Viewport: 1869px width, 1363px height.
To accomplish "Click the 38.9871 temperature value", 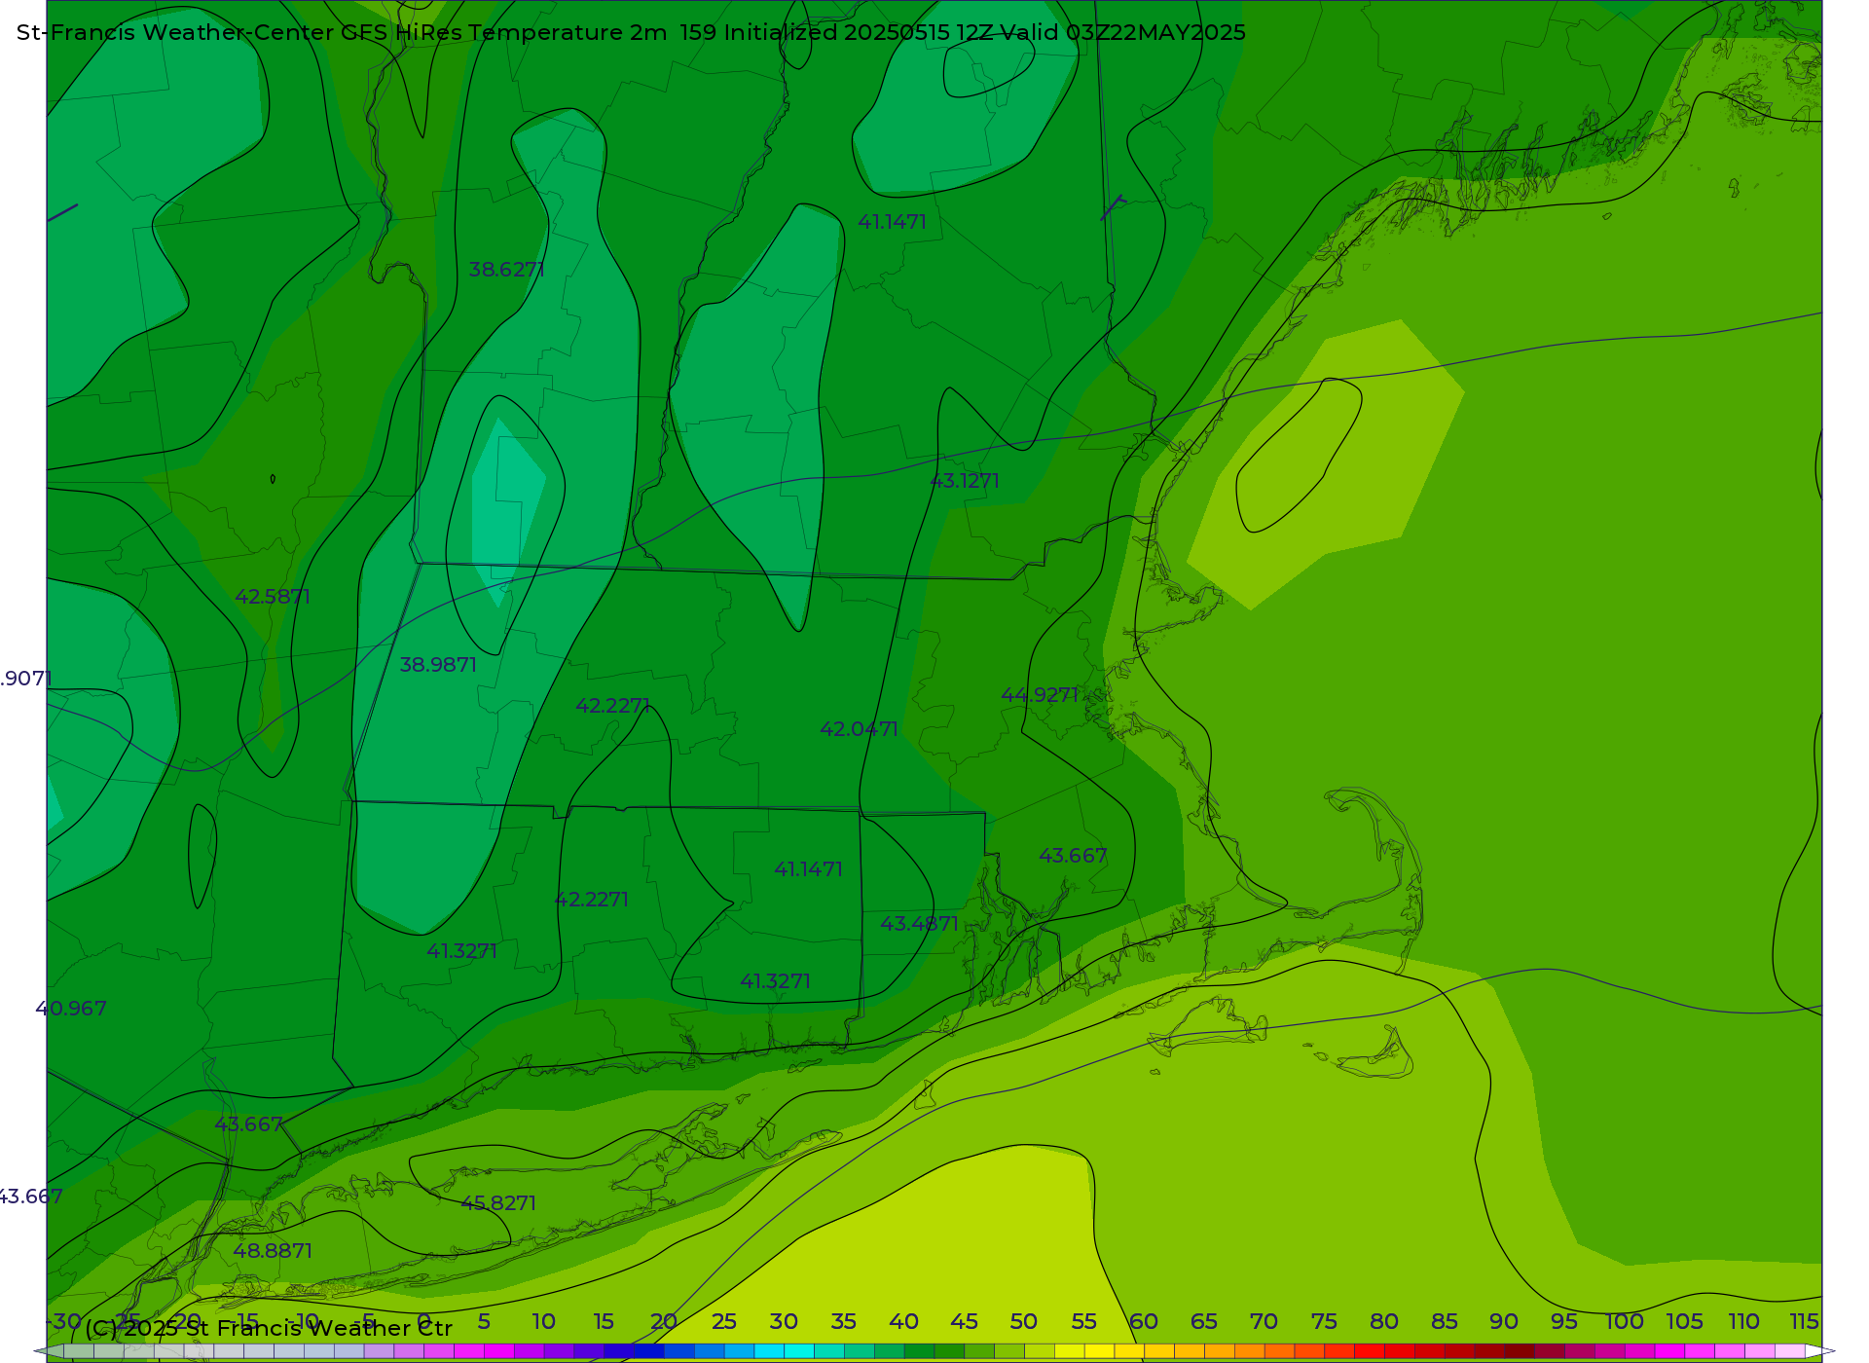I will click(438, 665).
